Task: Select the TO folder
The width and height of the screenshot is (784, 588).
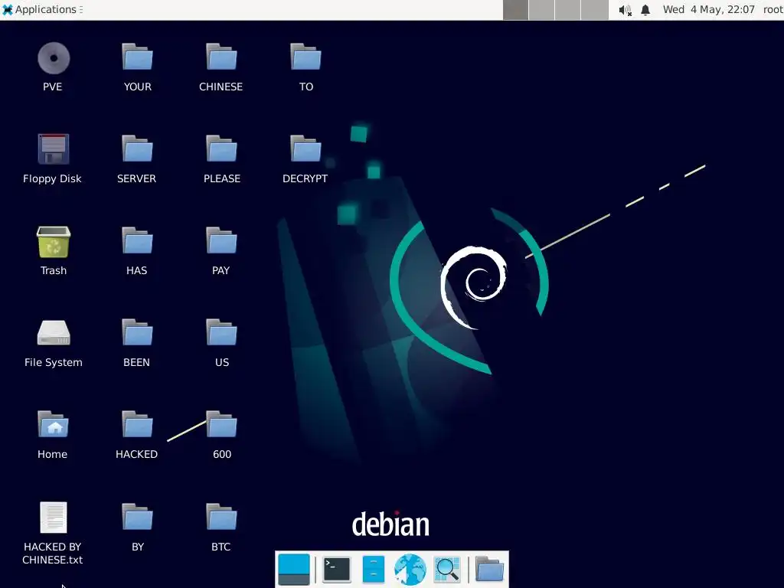Action: click(305, 57)
